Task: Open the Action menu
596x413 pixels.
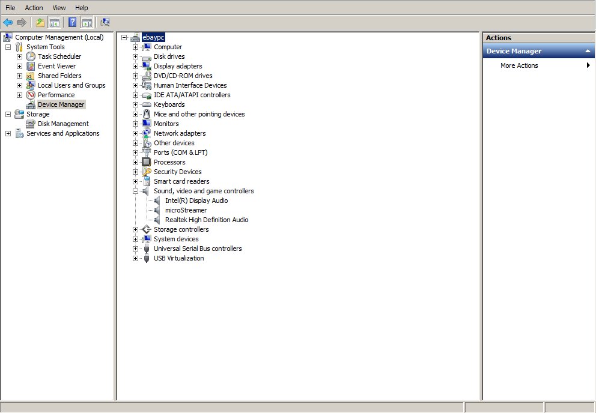Action: click(x=34, y=7)
